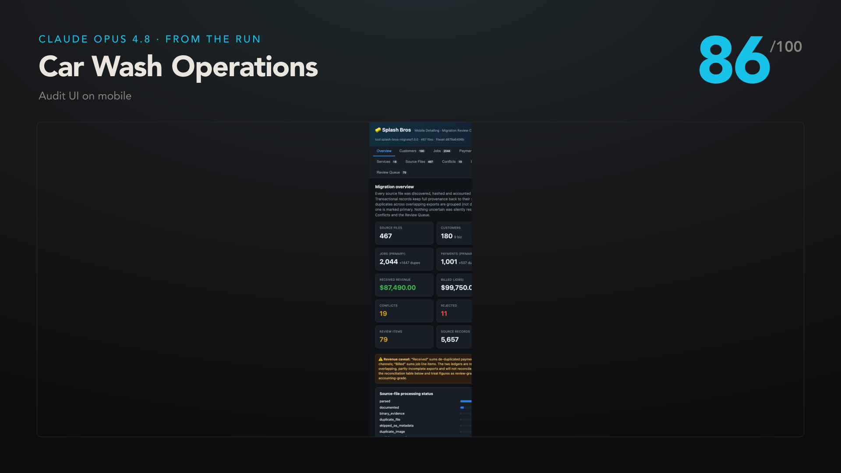Click the Splash Bros sponge logo icon
This screenshot has width=841, height=473.
pyautogui.click(x=378, y=130)
